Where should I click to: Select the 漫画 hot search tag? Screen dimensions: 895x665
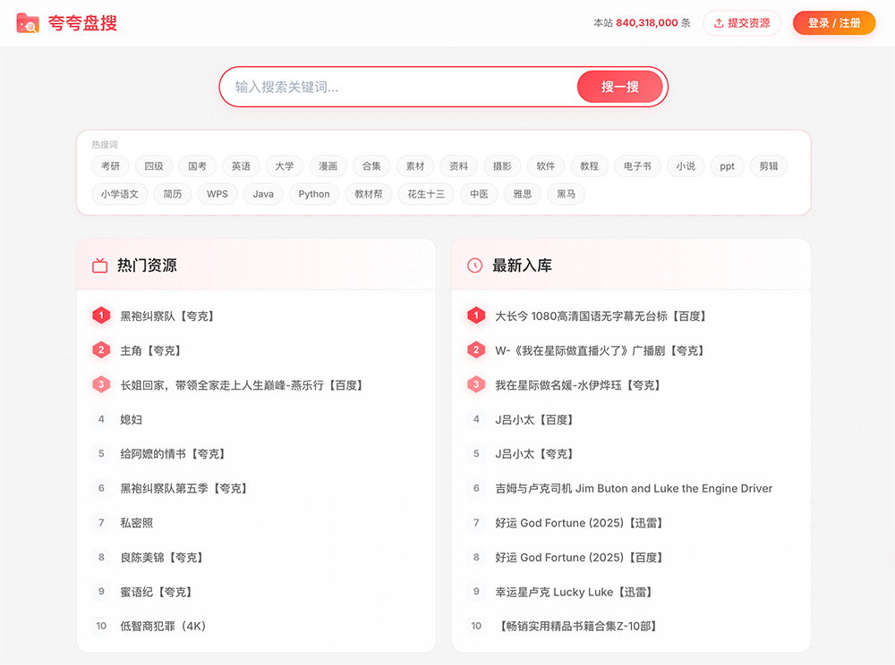328,166
